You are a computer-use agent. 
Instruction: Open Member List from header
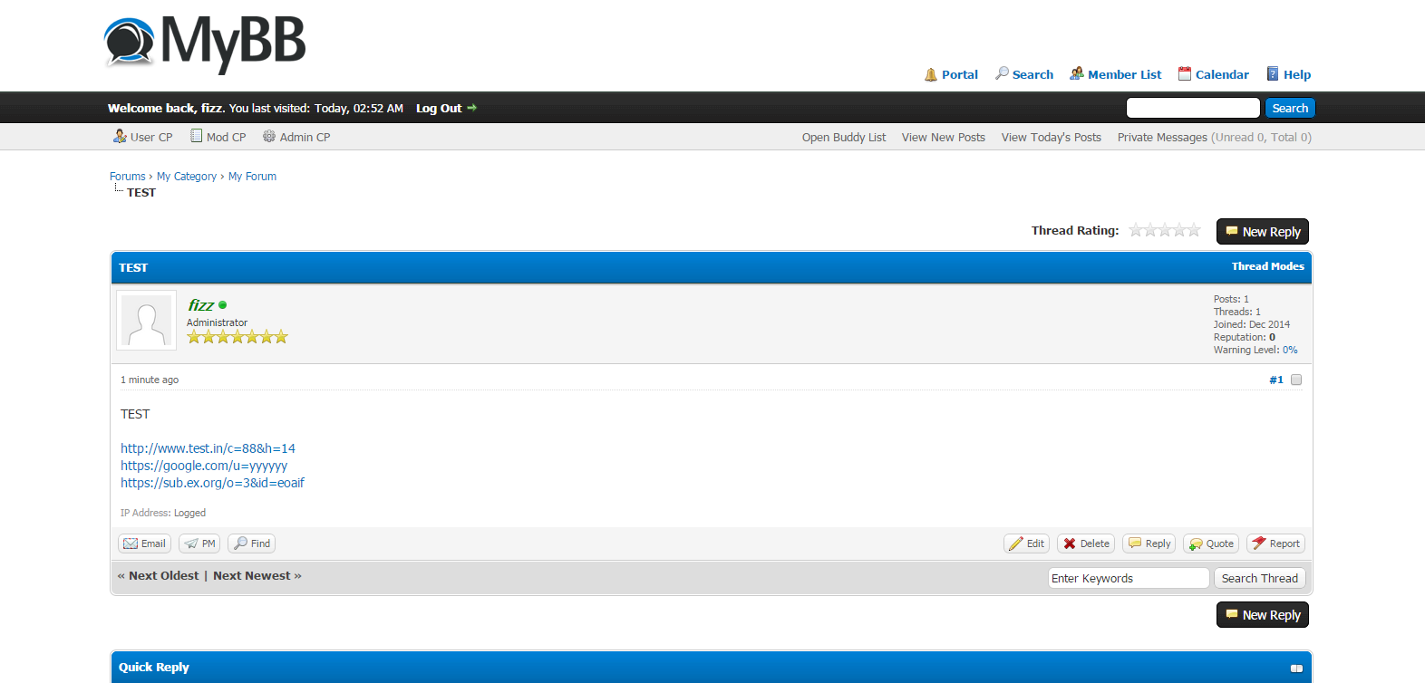click(1116, 74)
